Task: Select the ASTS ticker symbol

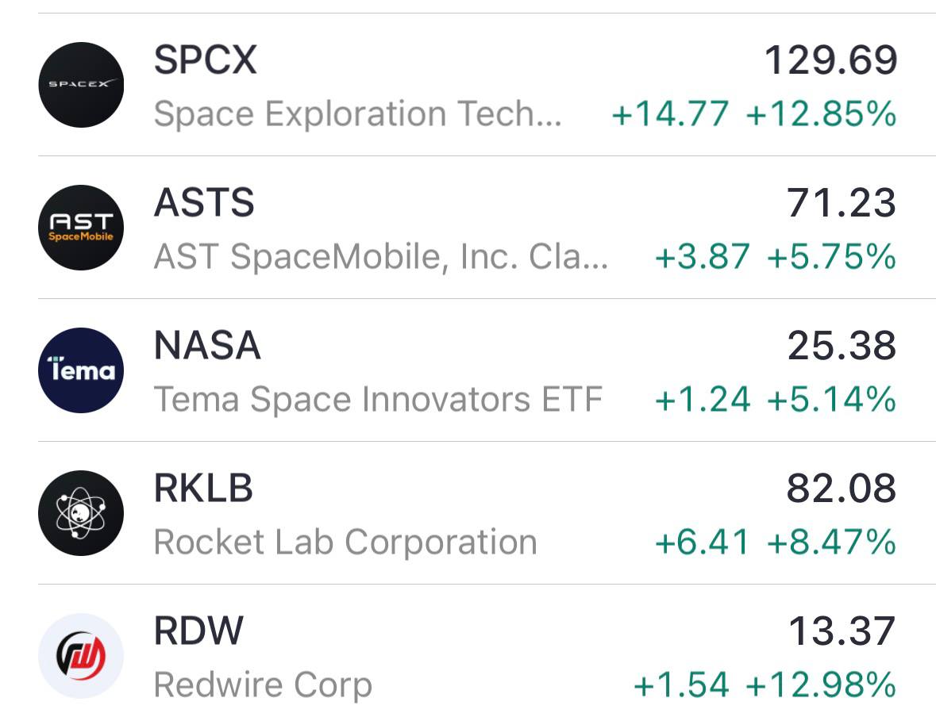Action: click(204, 202)
